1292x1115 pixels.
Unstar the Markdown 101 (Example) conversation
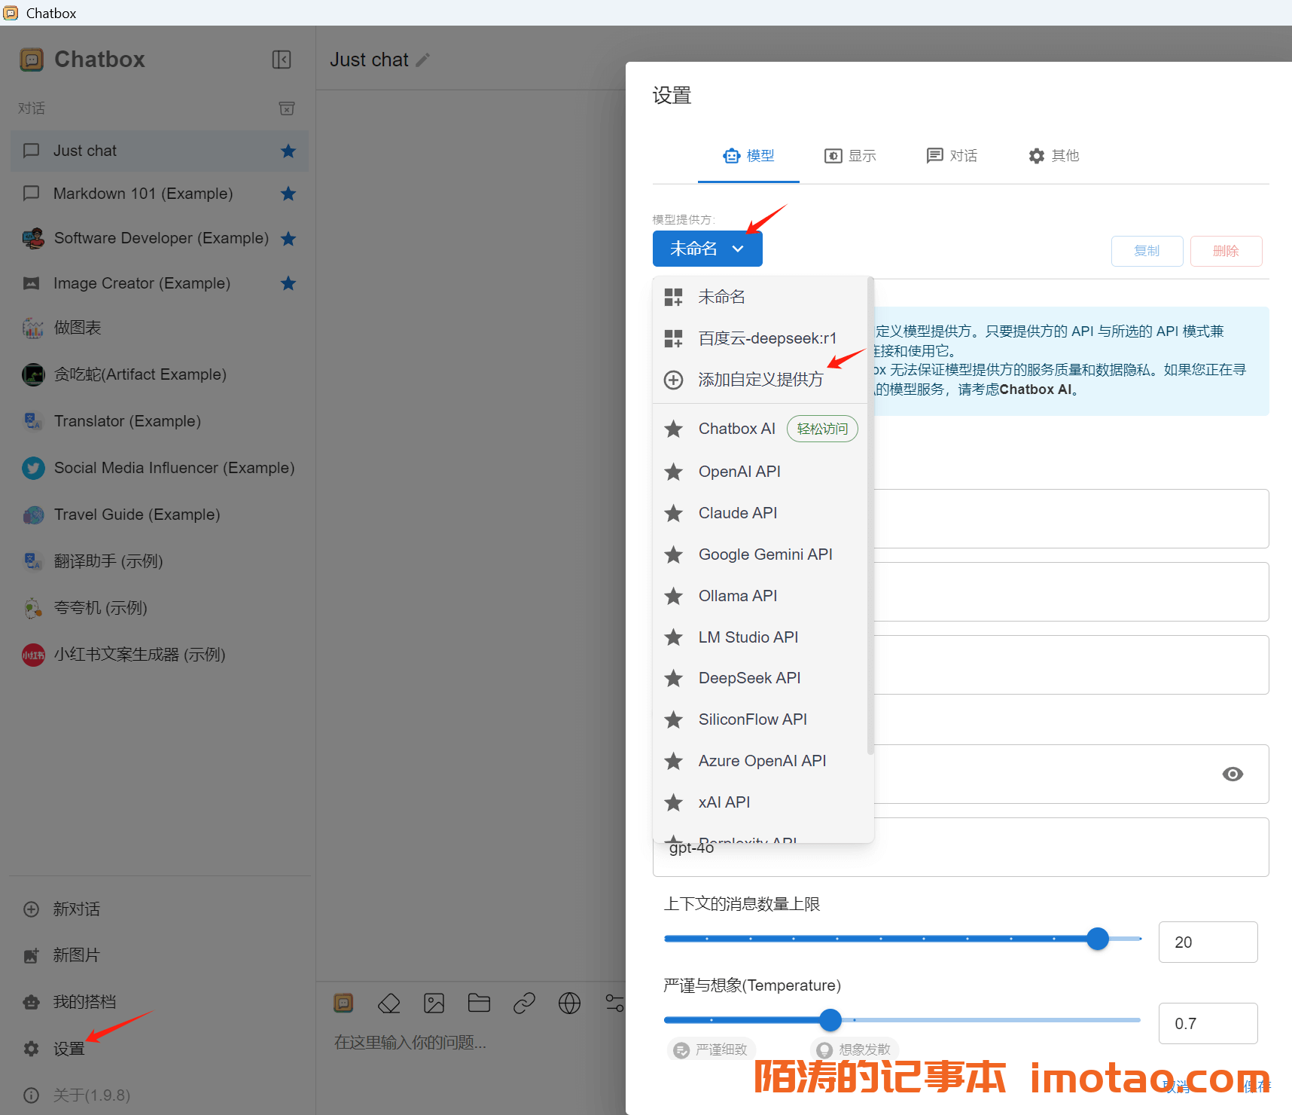tap(288, 194)
